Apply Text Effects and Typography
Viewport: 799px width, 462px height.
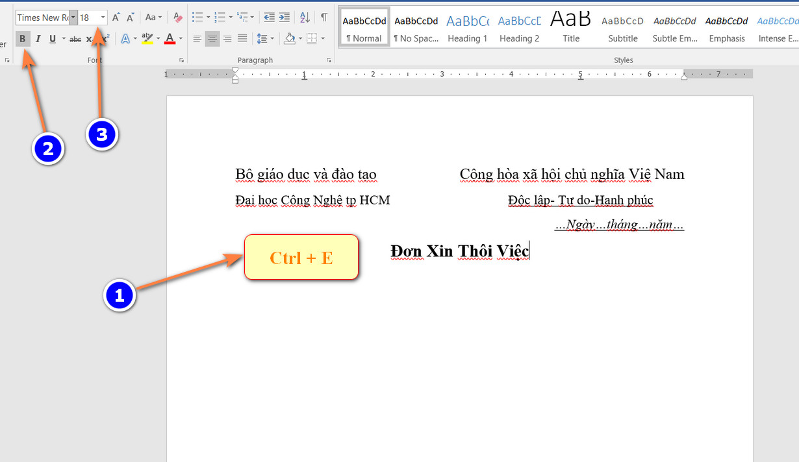[x=125, y=39]
